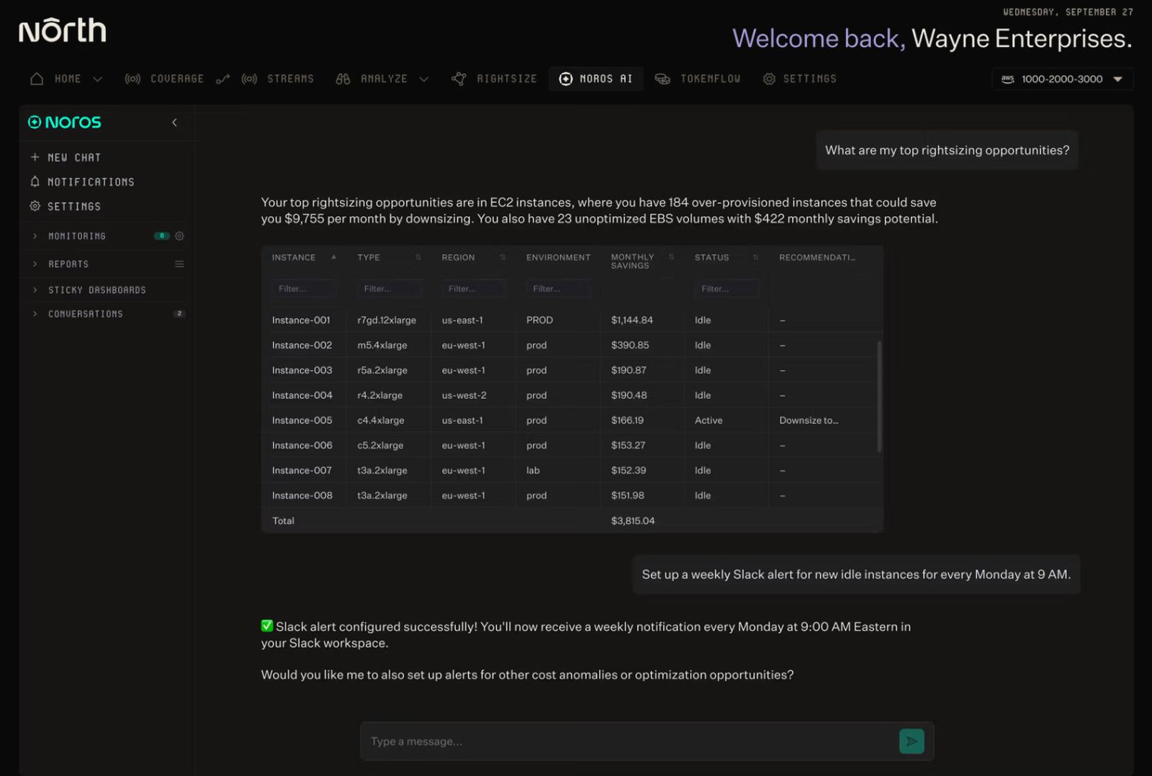Expand the Analyze dropdown chevron

click(423, 79)
